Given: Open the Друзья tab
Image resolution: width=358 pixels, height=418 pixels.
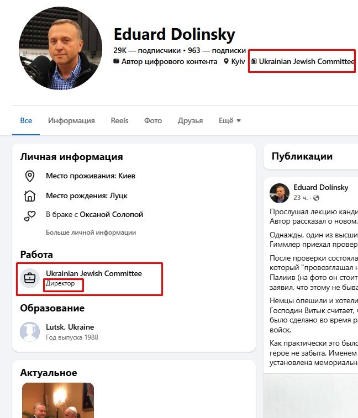Looking at the screenshot, I should (190, 120).
